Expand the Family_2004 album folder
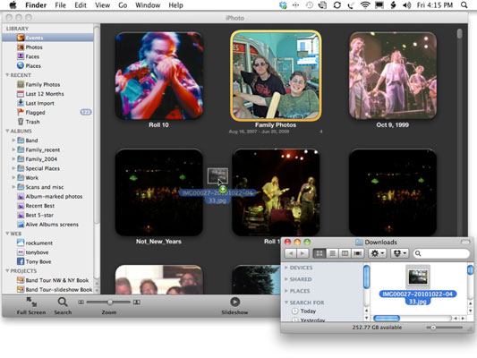Viewport: 477px width, 358px height. coord(13,159)
